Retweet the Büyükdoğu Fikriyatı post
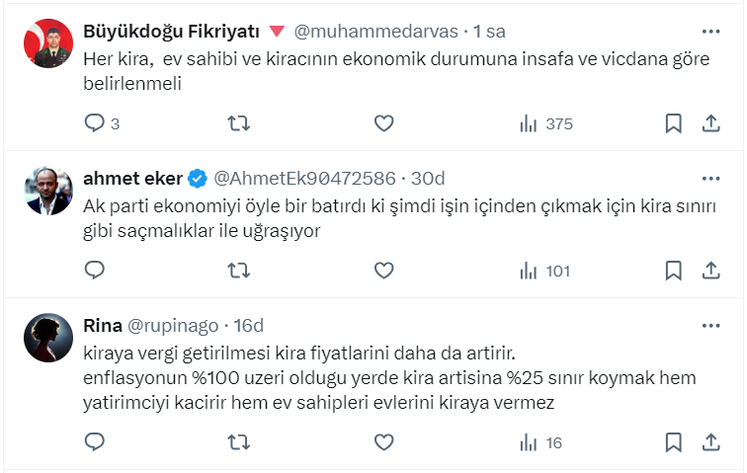The height and width of the screenshot is (473, 747). point(238,123)
